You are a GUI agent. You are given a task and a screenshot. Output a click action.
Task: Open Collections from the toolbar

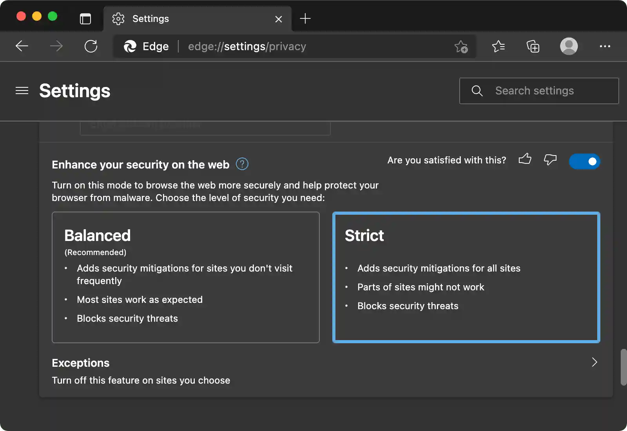533,46
